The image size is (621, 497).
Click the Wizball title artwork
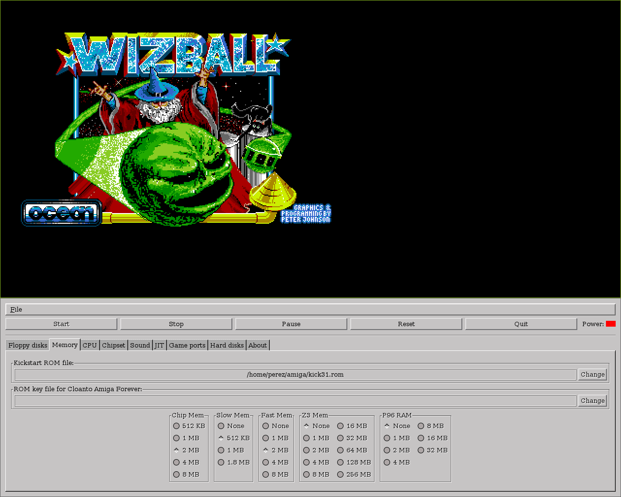(x=173, y=54)
